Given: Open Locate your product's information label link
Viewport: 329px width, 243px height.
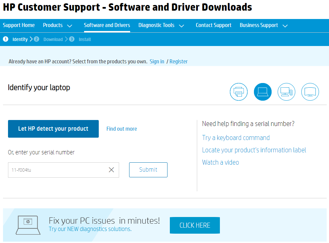Looking at the screenshot, I should 254,150.
